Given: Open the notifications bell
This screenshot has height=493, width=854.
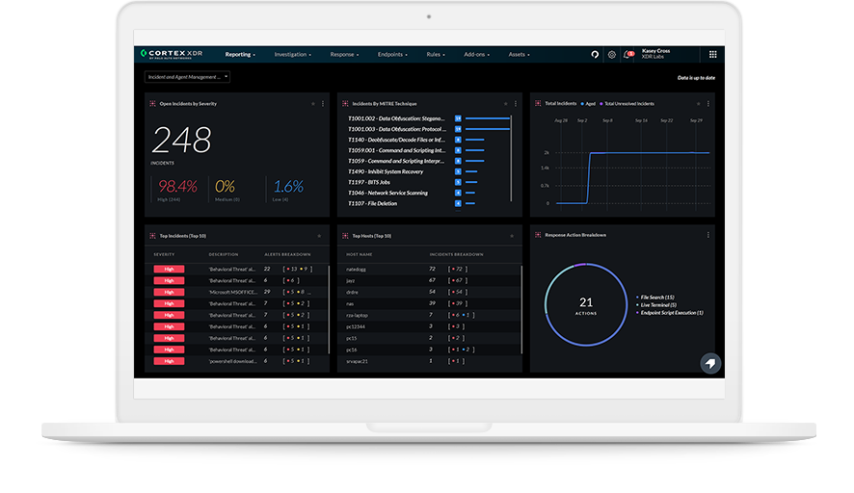Looking at the screenshot, I should click(627, 55).
